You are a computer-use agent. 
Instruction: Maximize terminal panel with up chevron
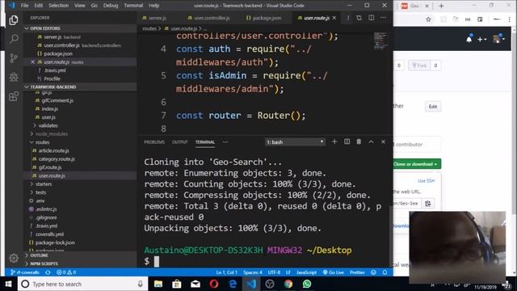point(371,141)
